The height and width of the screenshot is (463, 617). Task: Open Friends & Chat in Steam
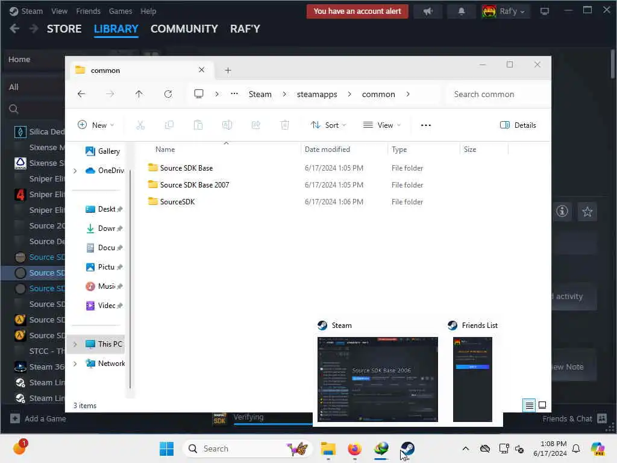[575, 418]
